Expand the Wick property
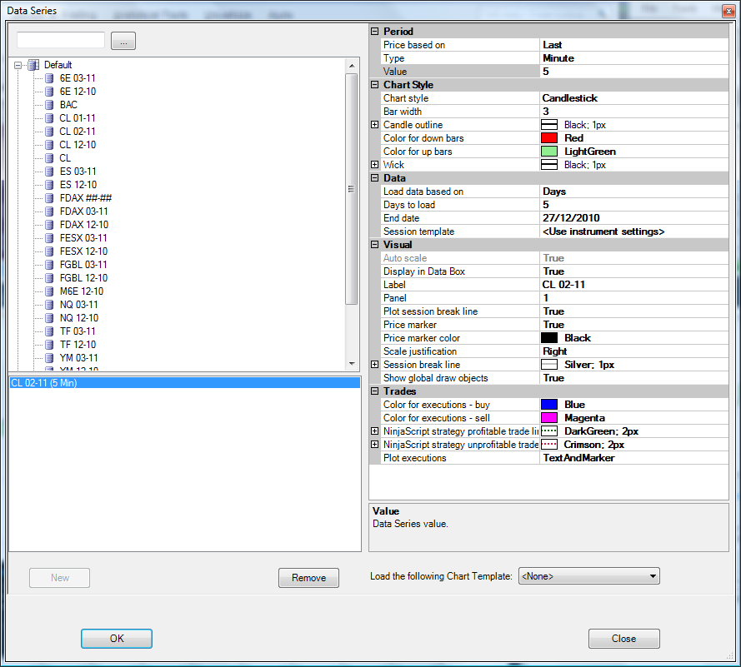Screen dimensions: 741x667 pyautogui.click(x=375, y=165)
